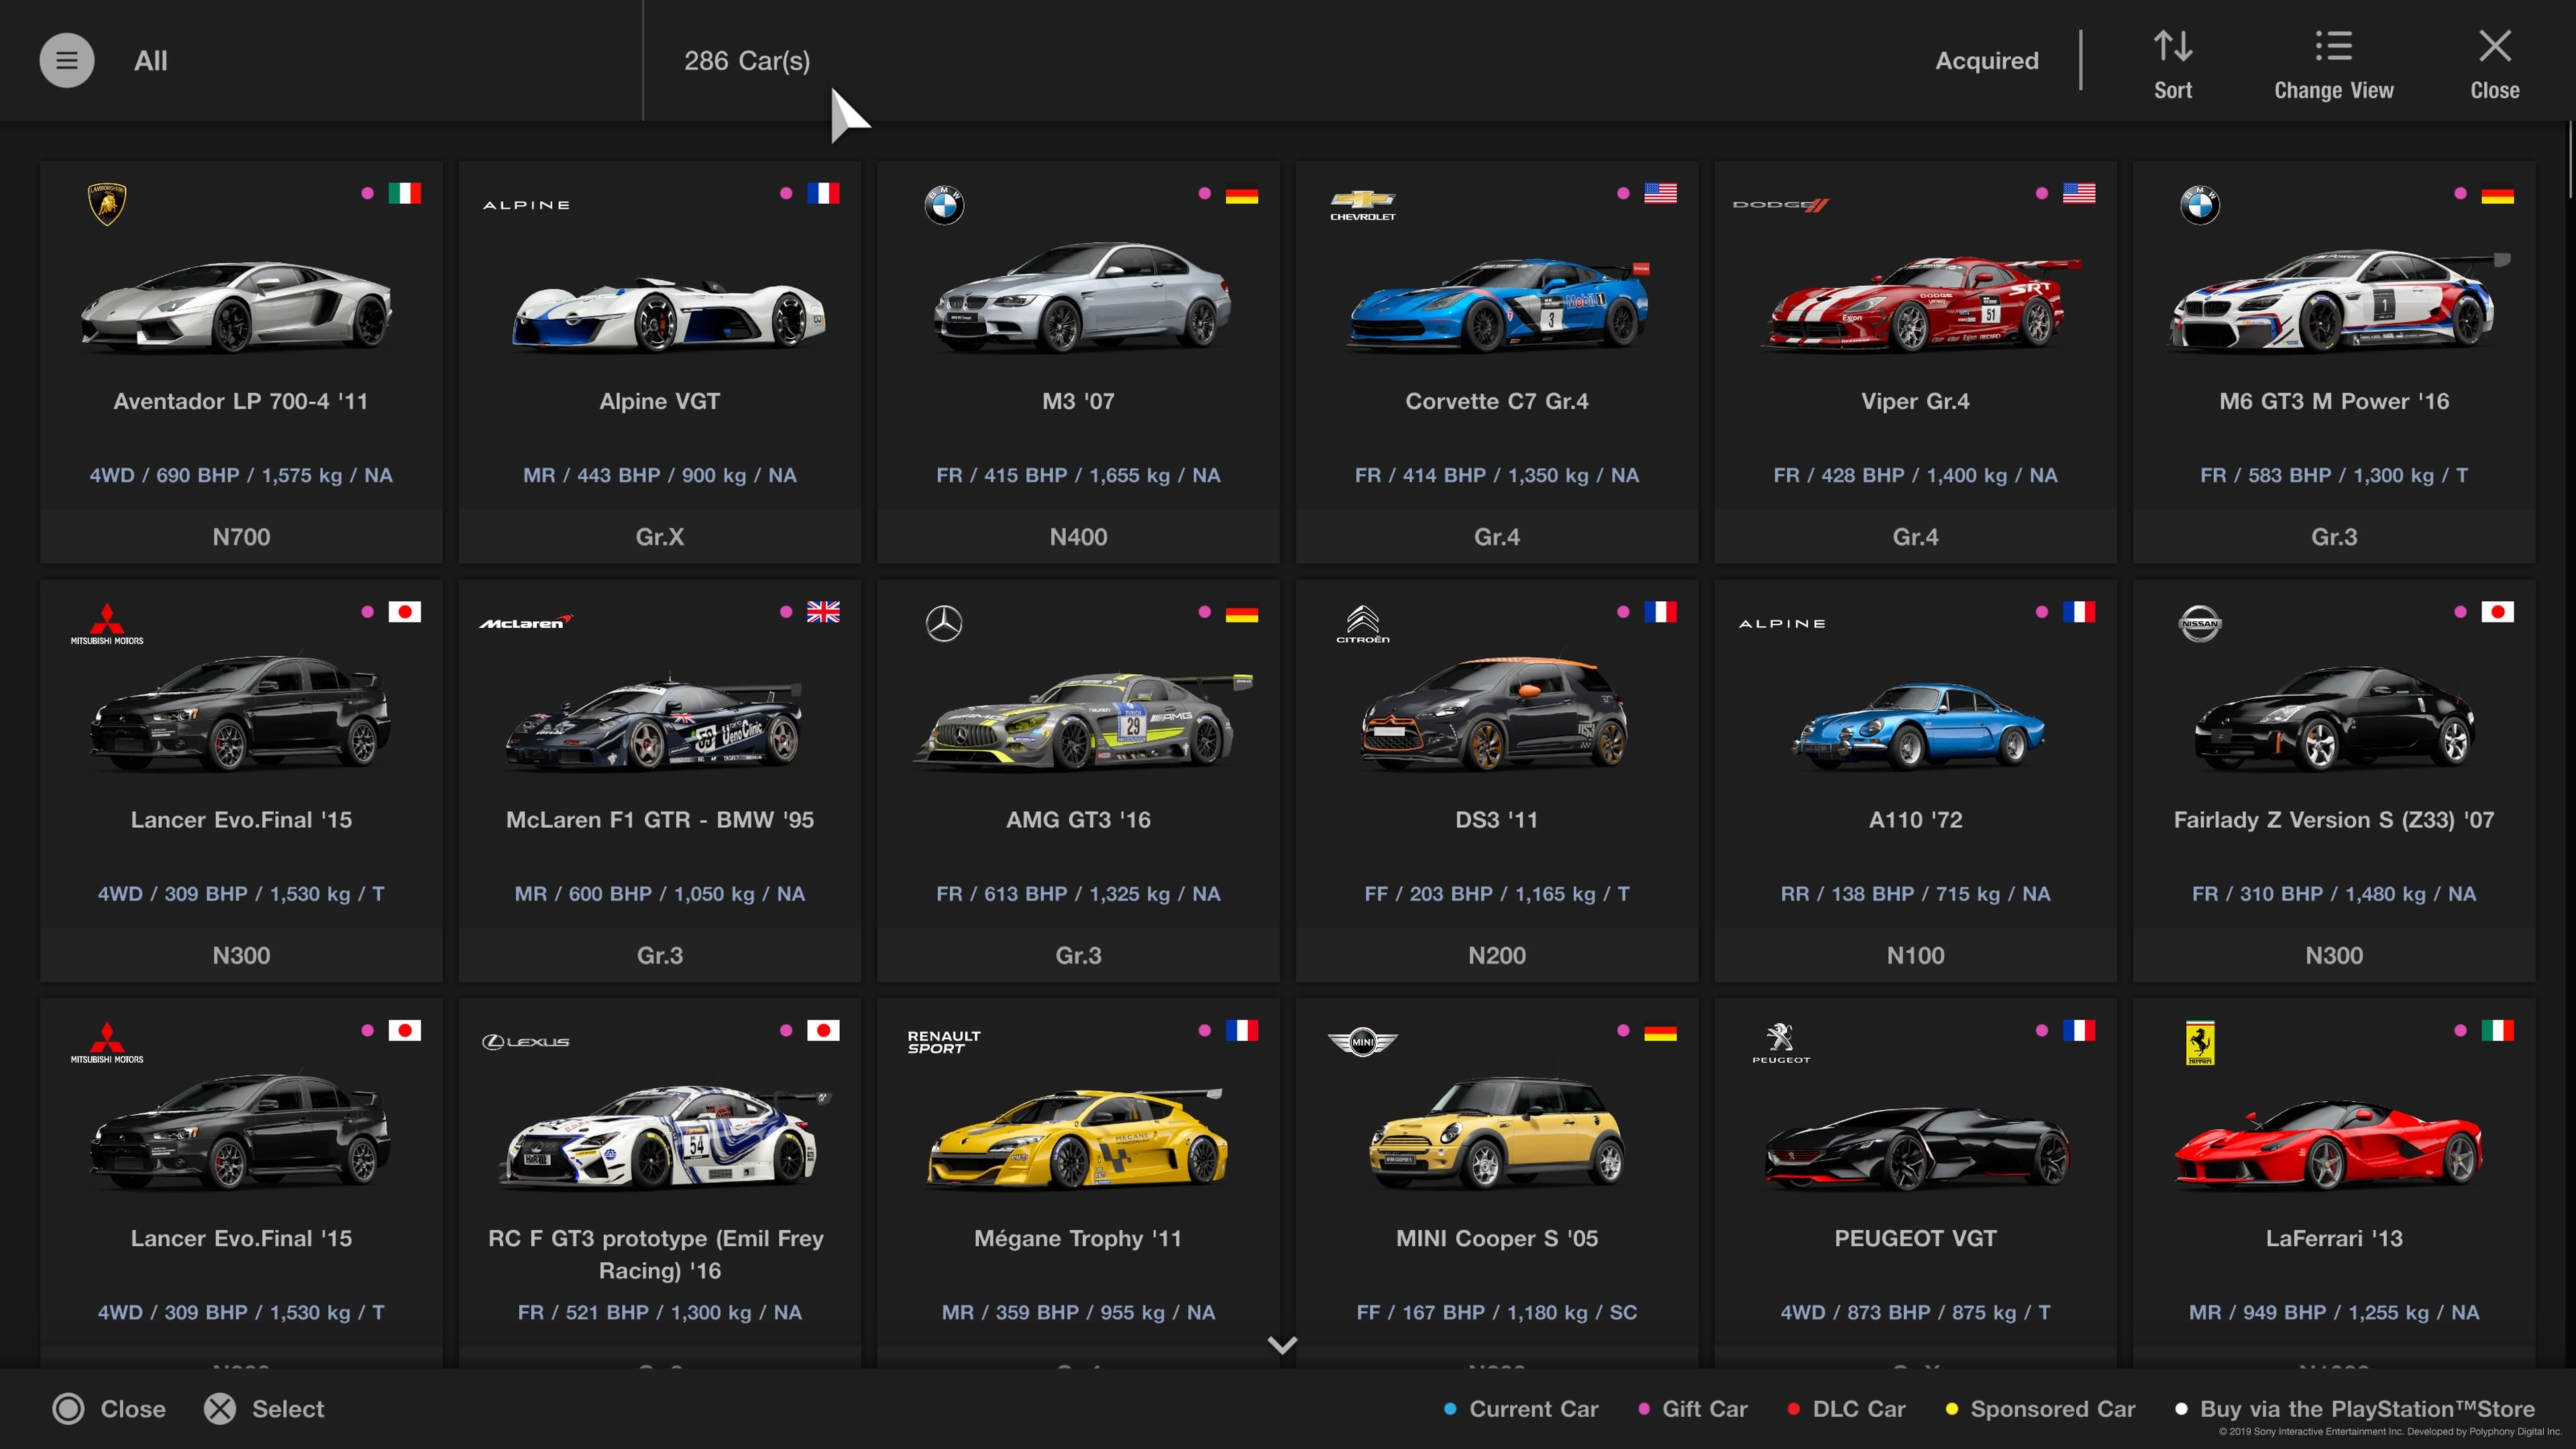This screenshot has height=1449, width=2576.
Task: Click the vertical scrollbar at right edge
Action: pos(2569,160)
